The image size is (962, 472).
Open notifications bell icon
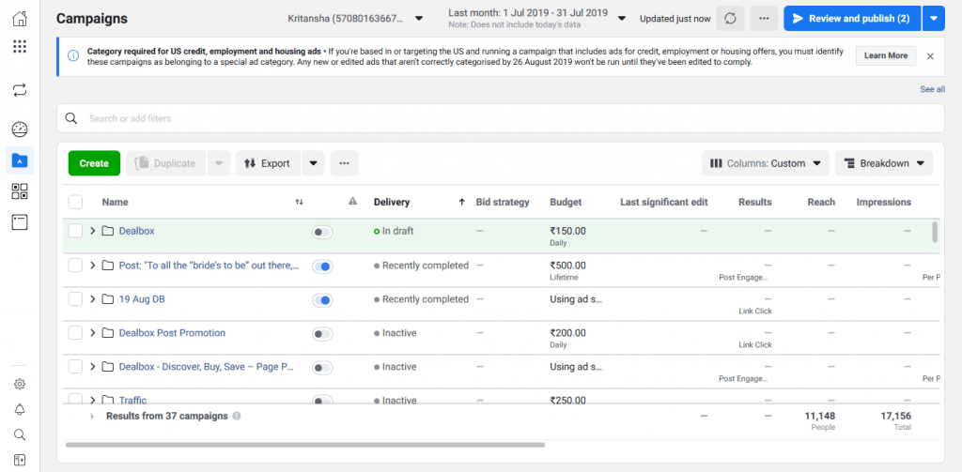20,409
